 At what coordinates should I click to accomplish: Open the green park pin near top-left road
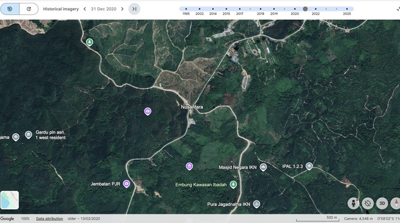point(89,42)
